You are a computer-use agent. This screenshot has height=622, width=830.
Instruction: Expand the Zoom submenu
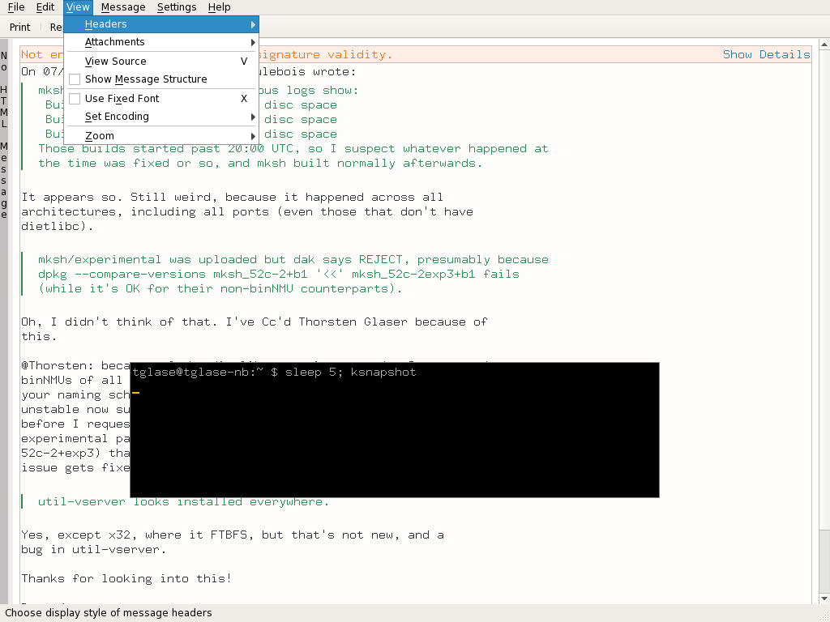pos(161,136)
